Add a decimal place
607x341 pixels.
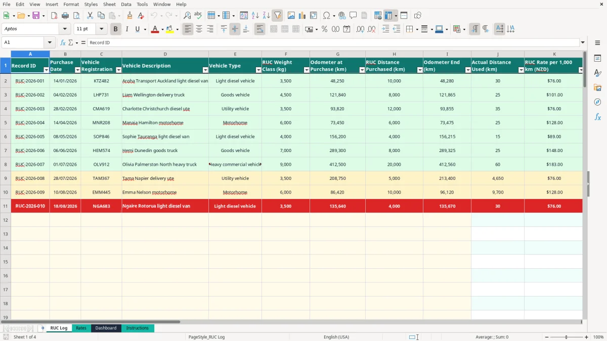coord(360,29)
